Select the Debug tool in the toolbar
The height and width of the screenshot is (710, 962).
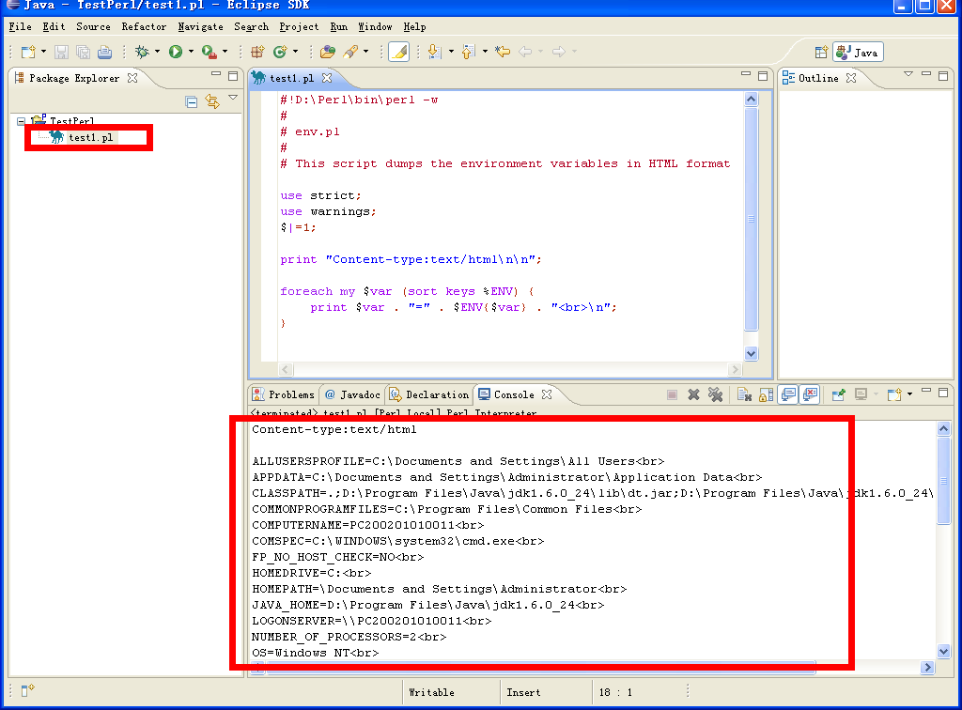[143, 51]
